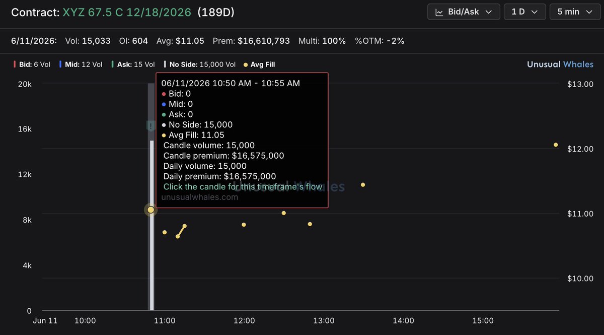This screenshot has width=604, height=335.
Task: Click the 15:00 time axis label
Action: [x=483, y=320]
